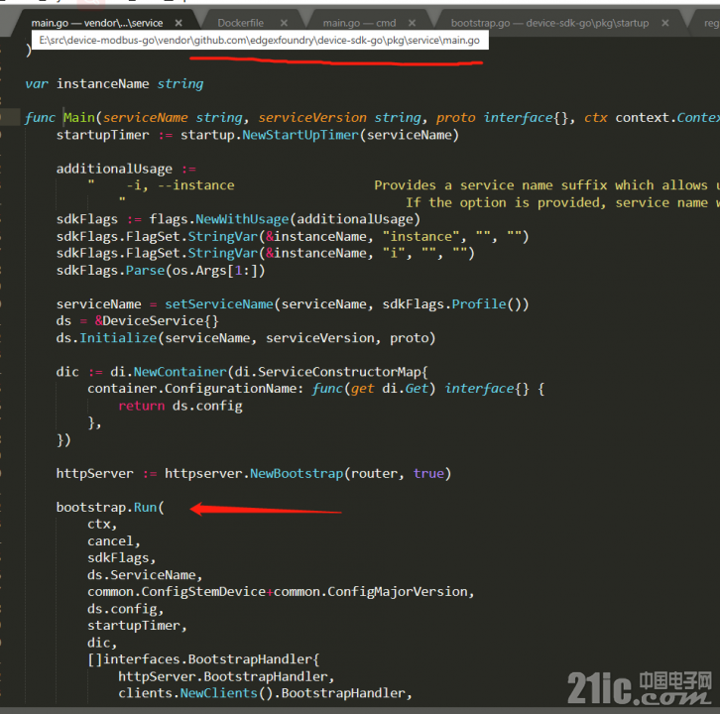This screenshot has width=720, height=714.
Task: Click ds.Initialize method call
Action: tap(106, 338)
